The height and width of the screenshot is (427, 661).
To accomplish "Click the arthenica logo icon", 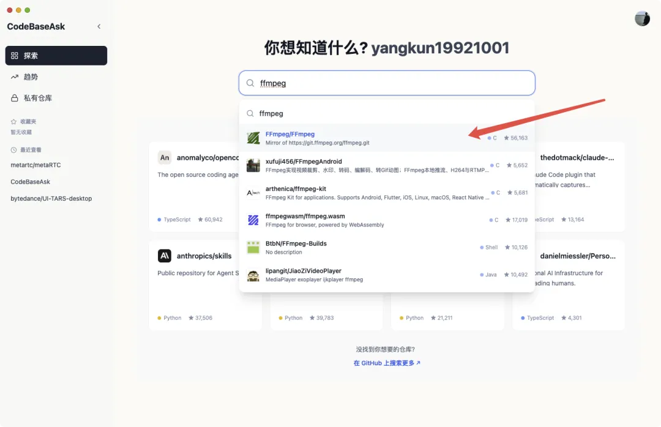I will click(x=253, y=193).
